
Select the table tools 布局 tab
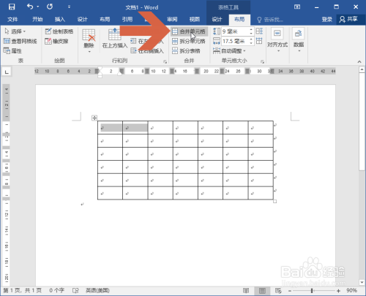(x=239, y=19)
